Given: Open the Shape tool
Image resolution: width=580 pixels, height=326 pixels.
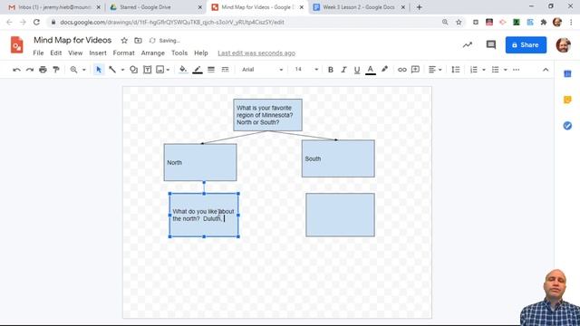Looking at the screenshot, I should click(133, 70).
